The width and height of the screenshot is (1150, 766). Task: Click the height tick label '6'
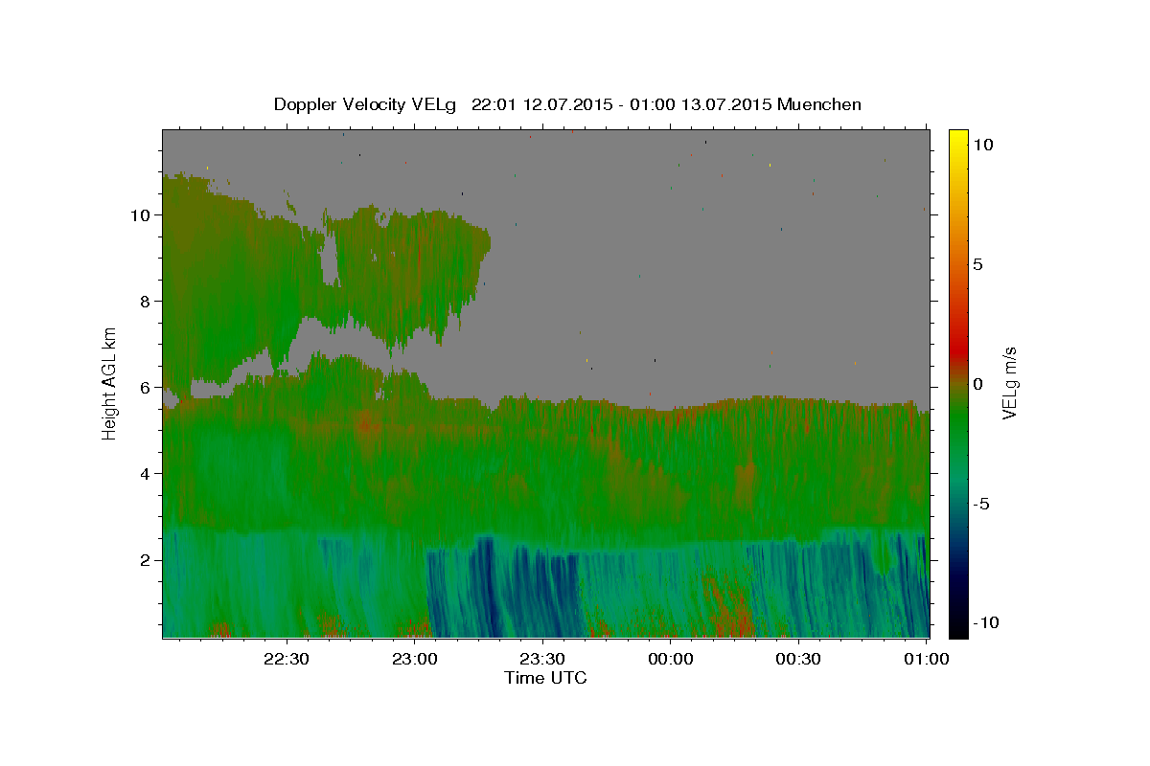[x=146, y=387]
